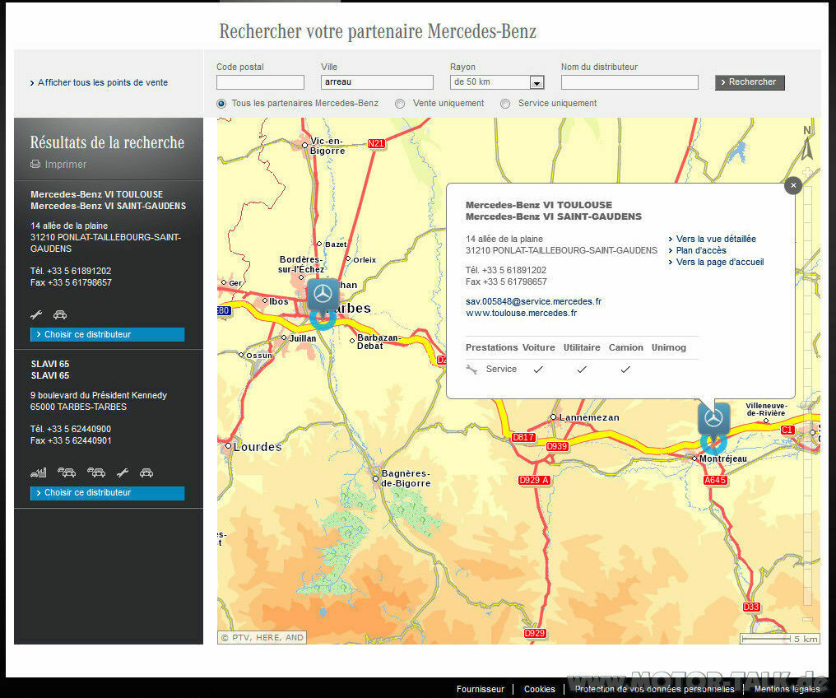Click 'Fax +33 5 62440901' in SLAVI result
The height and width of the screenshot is (698, 836).
point(71,440)
